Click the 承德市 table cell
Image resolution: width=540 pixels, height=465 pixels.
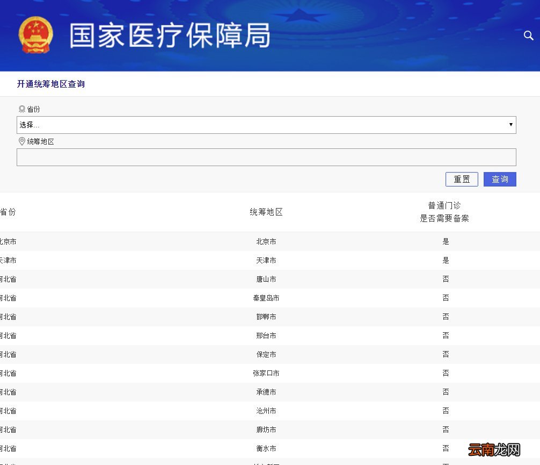click(x=266, y=392)
